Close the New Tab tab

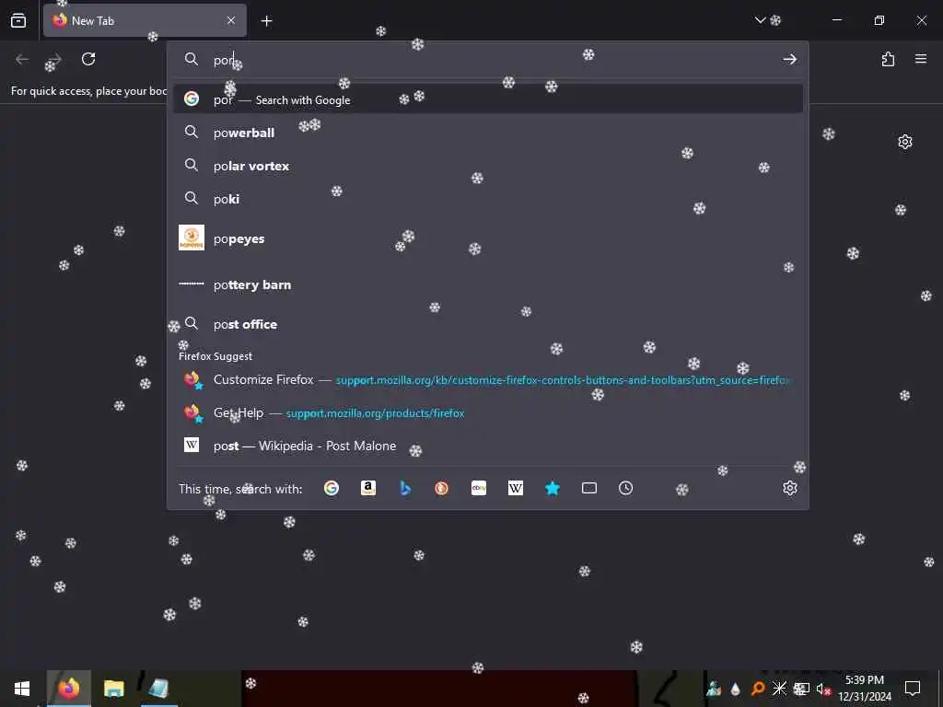(x=231, y=21)
